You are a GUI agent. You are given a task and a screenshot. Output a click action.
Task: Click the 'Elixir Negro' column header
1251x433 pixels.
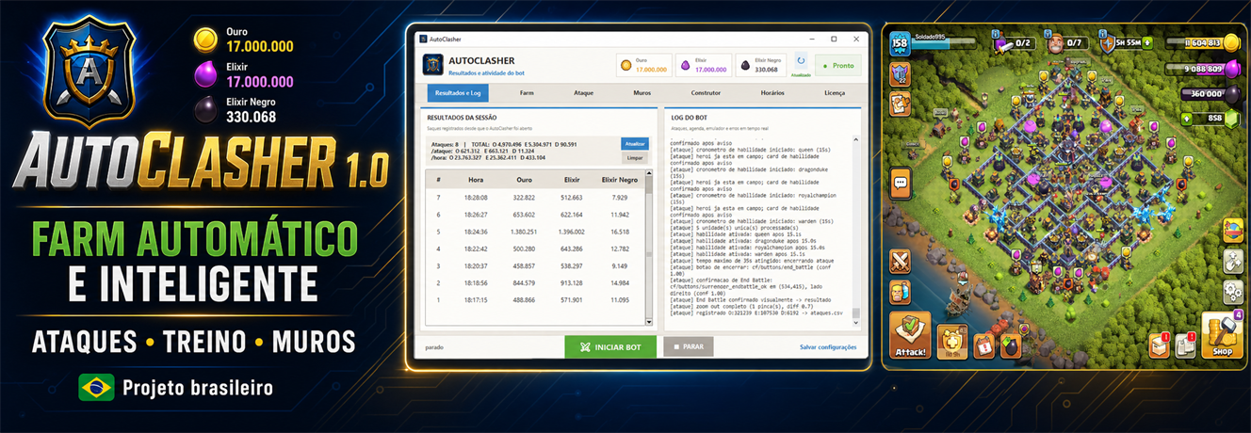point(618,178)
